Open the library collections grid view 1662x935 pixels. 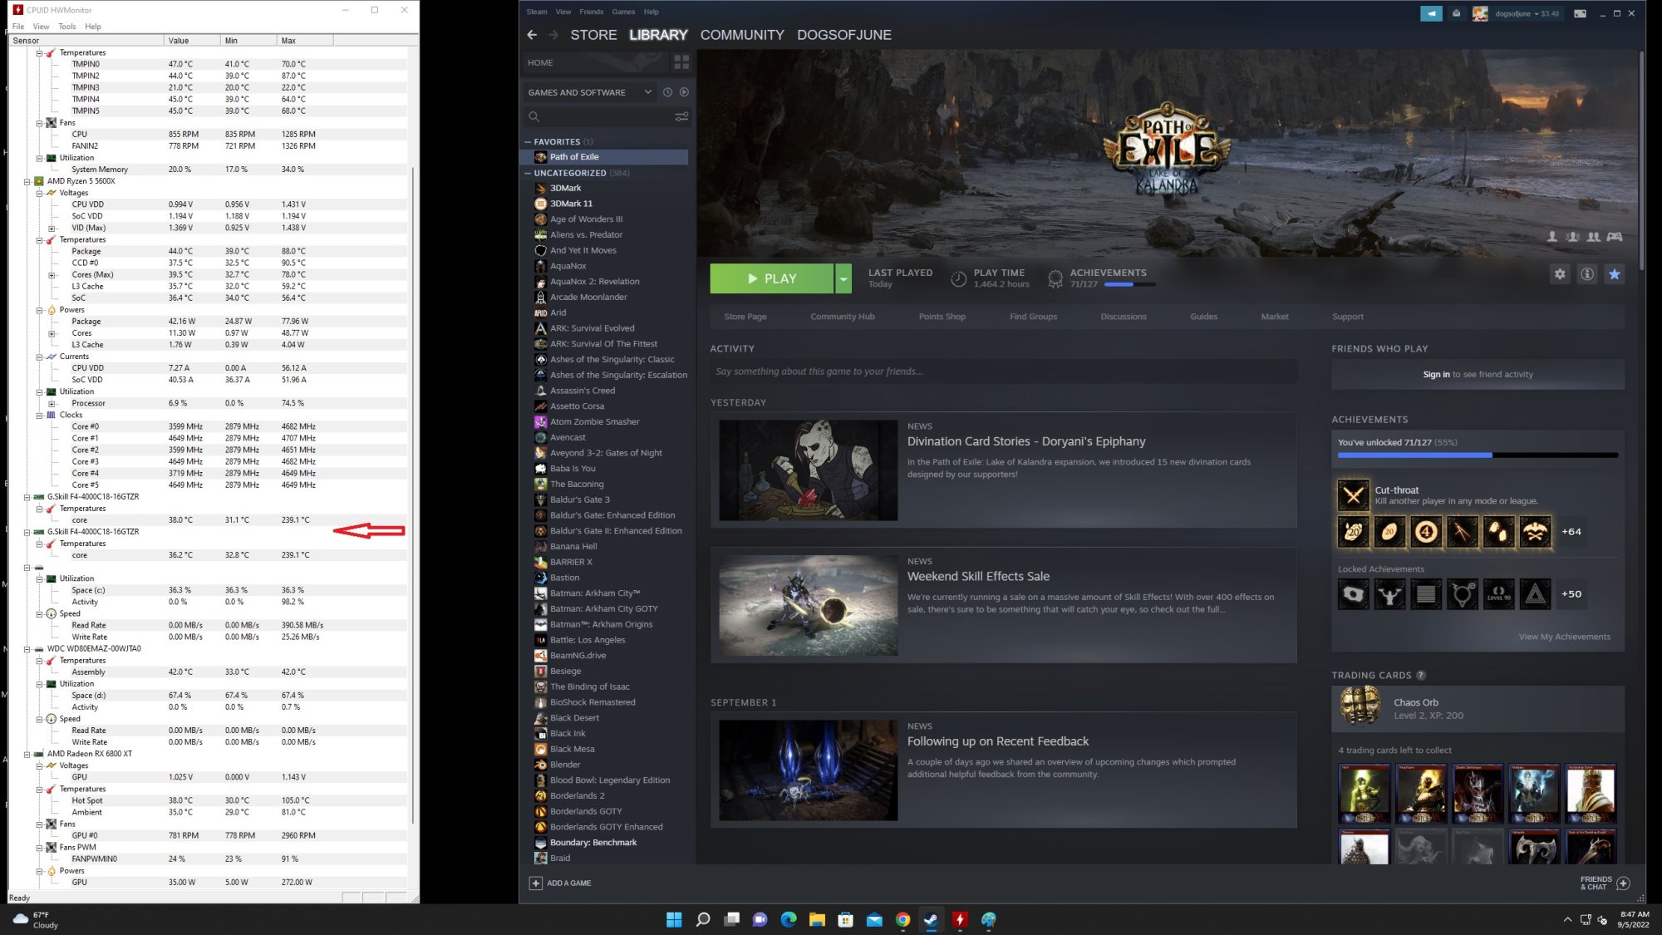(681, 62)
